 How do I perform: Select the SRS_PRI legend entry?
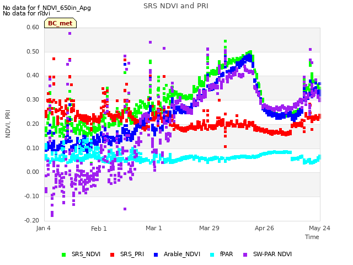pos(127,255)
